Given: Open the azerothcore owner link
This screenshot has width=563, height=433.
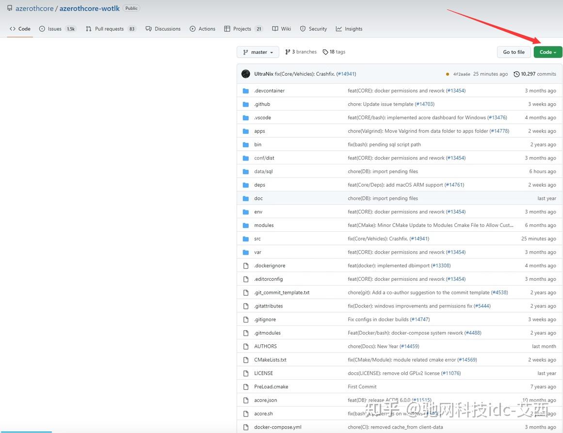Looking at the screenshot, I should point(34,8).
